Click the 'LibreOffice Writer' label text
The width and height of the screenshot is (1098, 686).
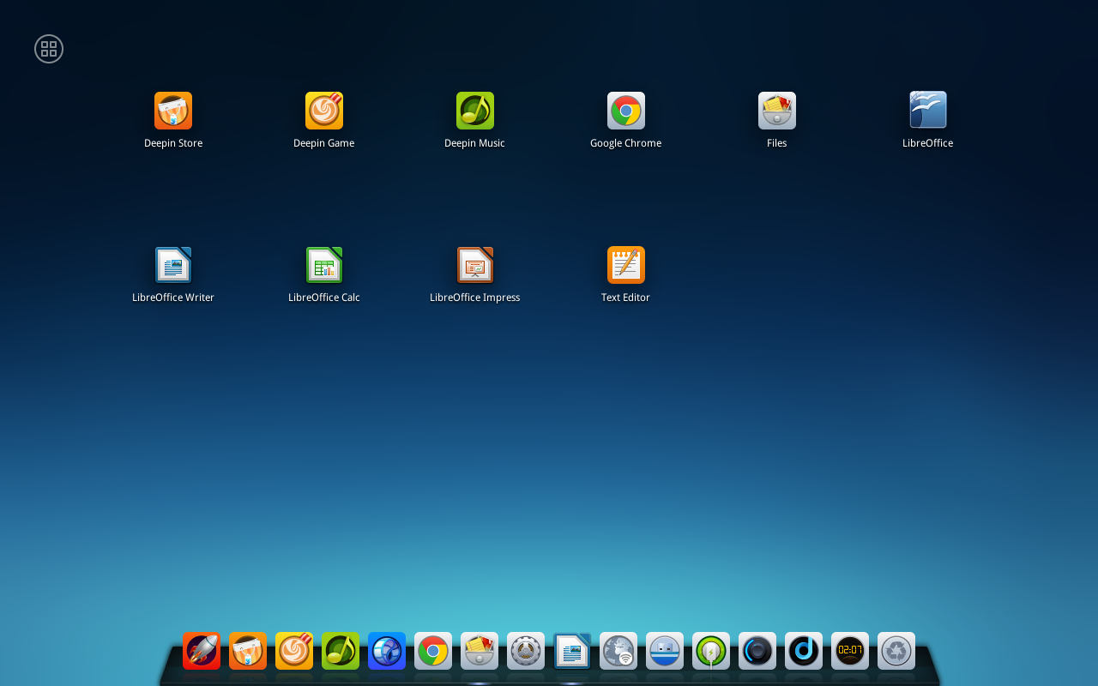tap(173, 298)
